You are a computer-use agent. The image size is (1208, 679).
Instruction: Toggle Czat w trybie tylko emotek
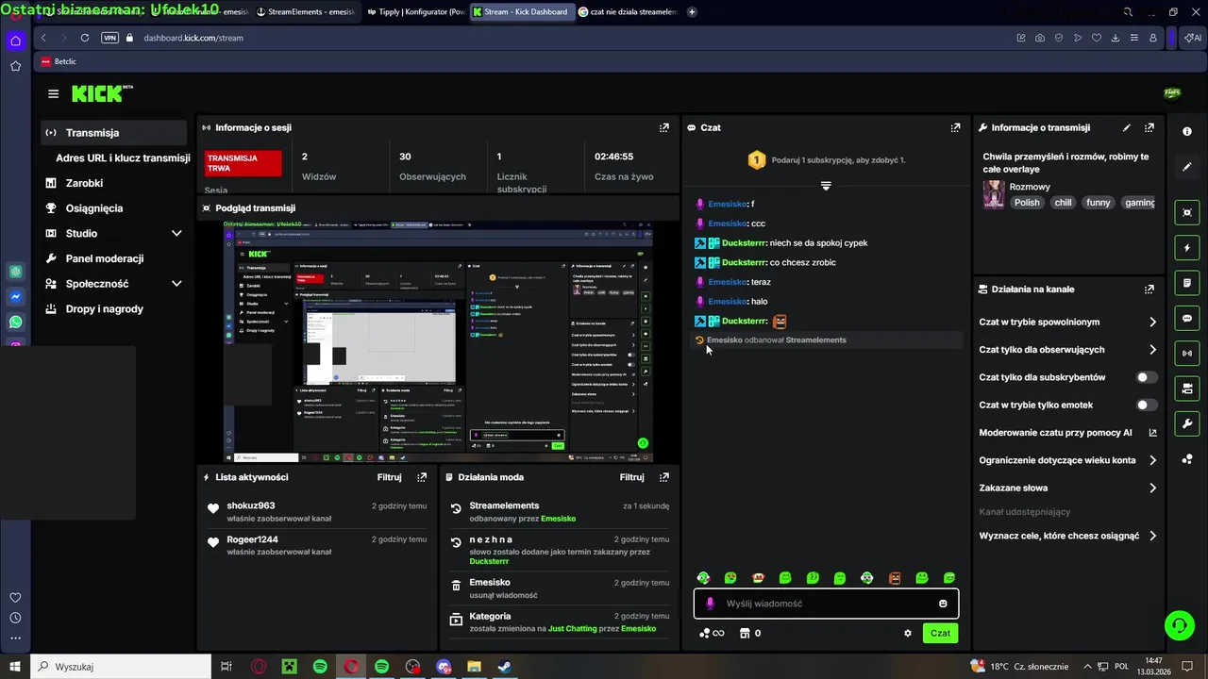coord(1146,405)
